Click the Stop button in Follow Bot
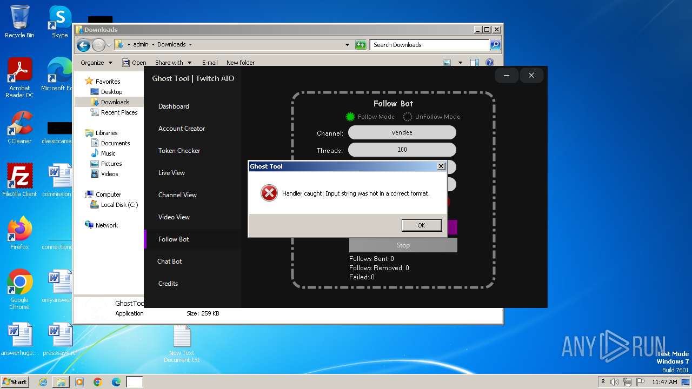This screenshot has width=692, height=389. pyautogui.click(x=403, y=245)
